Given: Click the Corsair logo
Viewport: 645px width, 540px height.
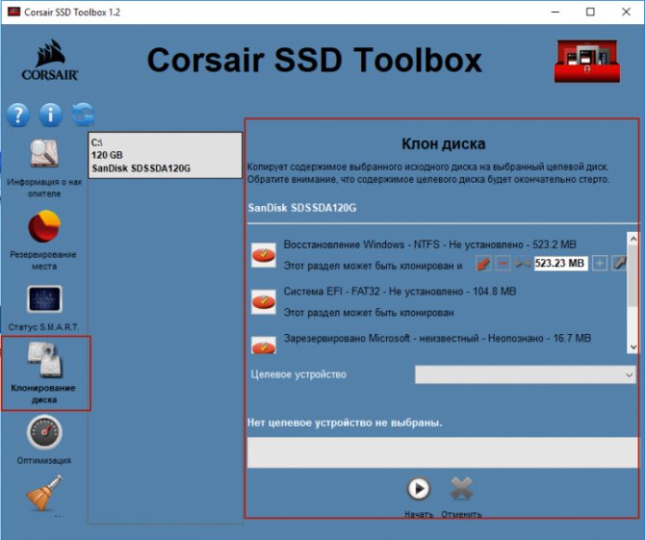Looking at the screenshot, I should 50,60.
